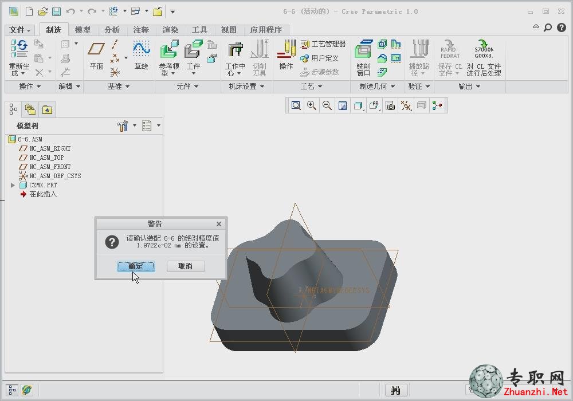Viewport: 573px width, 401px height.
Task: Switch to the 视图 (View) tab
Action: (229, 30)
